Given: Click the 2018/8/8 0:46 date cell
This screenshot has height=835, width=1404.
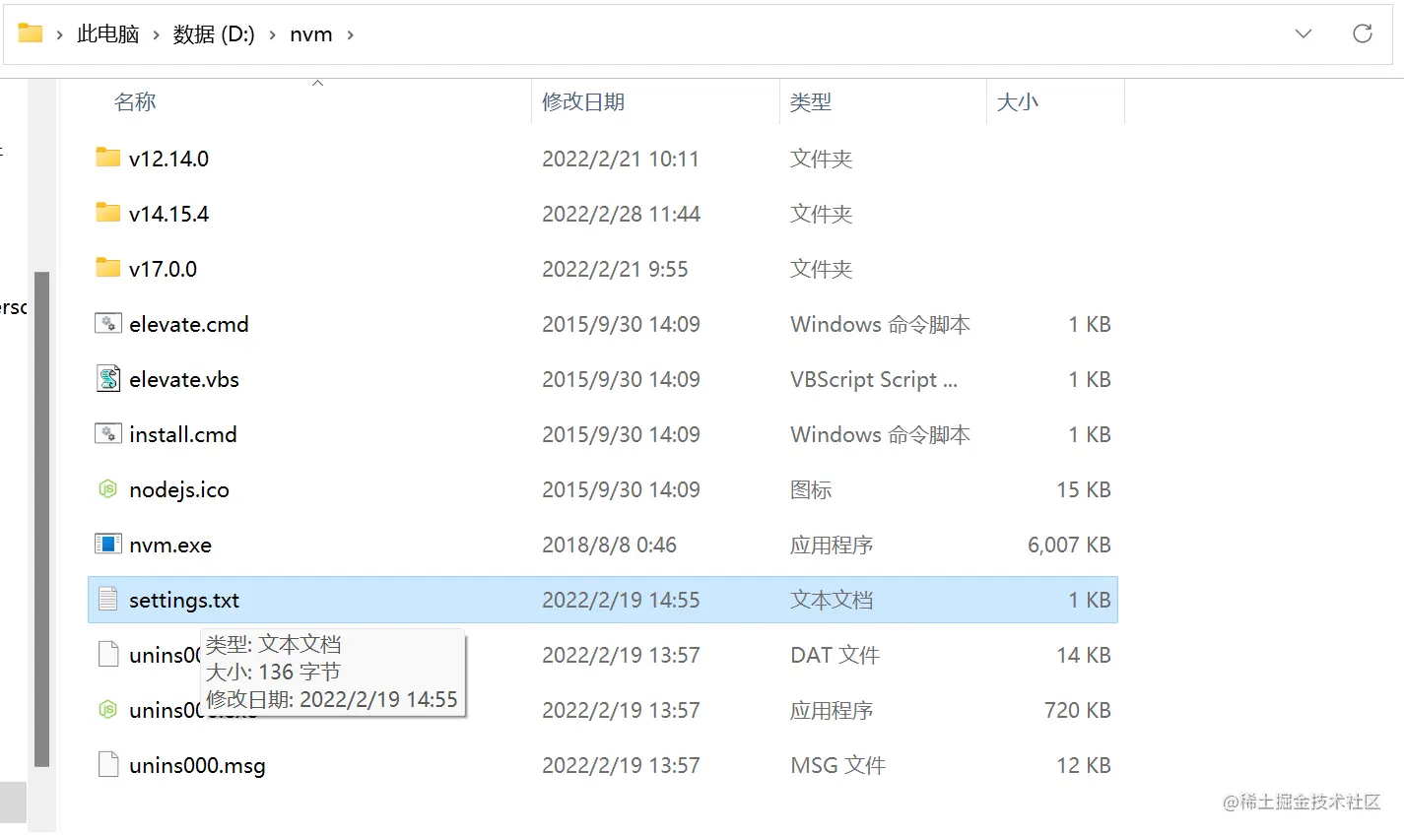Looking at the screenshot, I should click(x=609, y=545).
